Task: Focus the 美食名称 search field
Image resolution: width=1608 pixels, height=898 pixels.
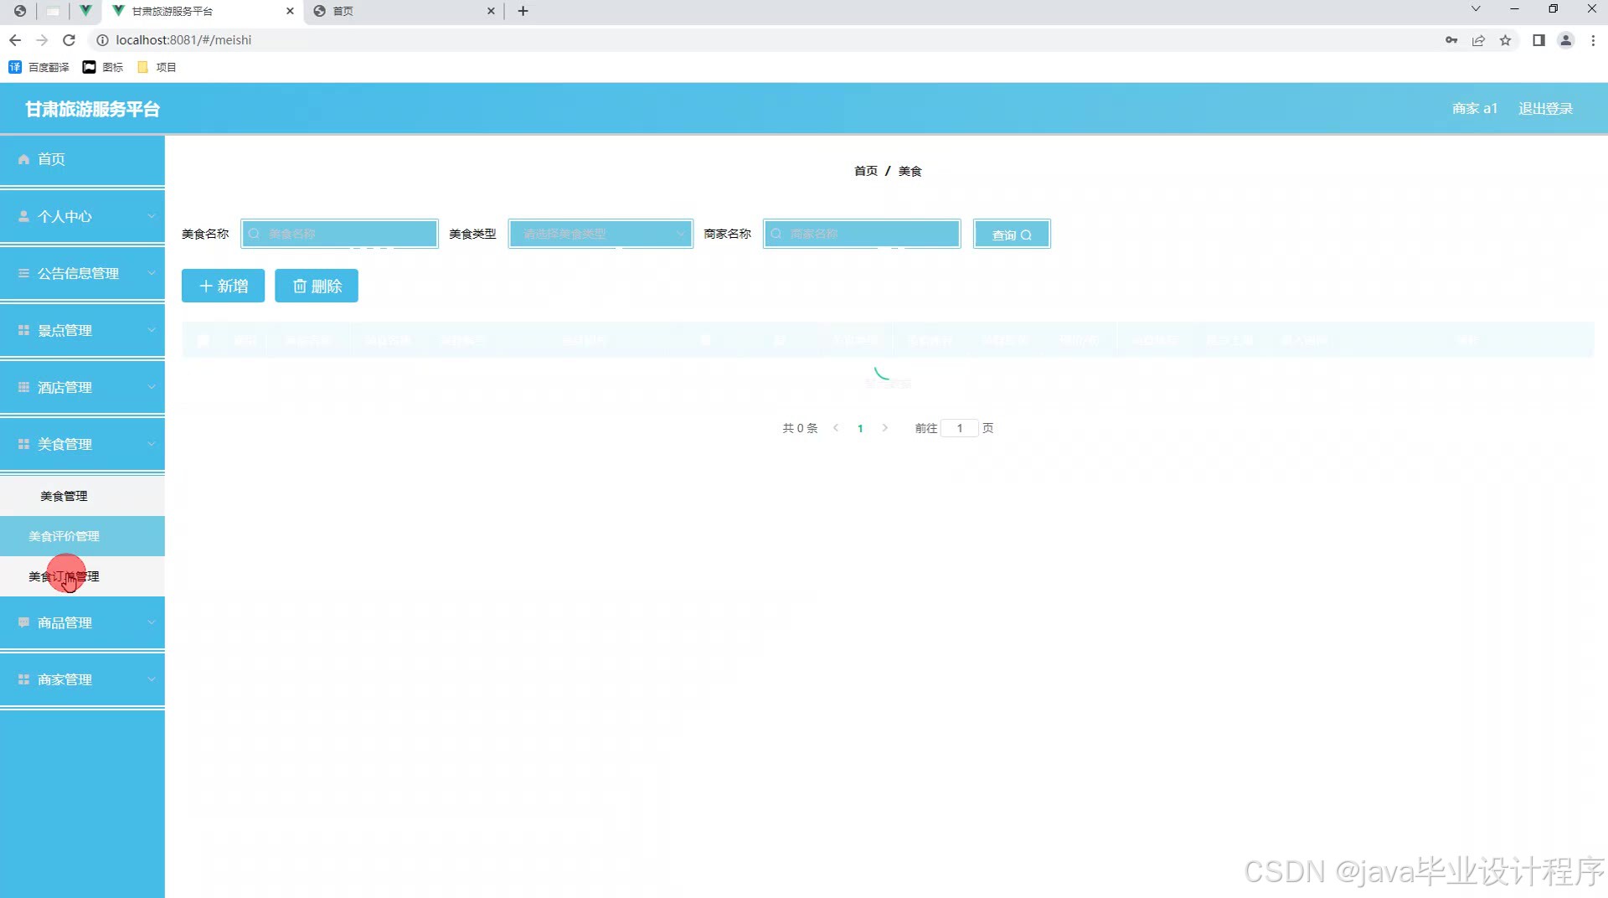Action: pos(339,234)
